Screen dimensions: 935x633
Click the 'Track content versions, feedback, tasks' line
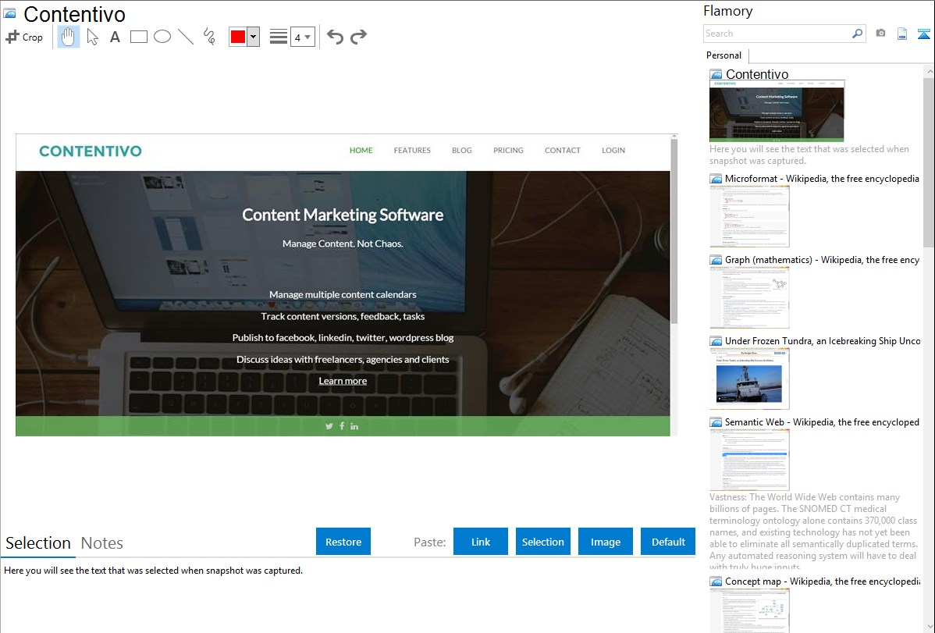(343, 316)
